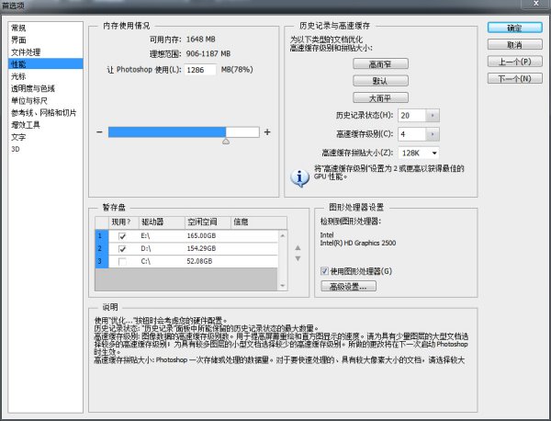The width and height of the screenshot is (551, 421).
Task: Open the 高速缓存级别(C) dropdown arrow
Action: [x=433, y=134]
